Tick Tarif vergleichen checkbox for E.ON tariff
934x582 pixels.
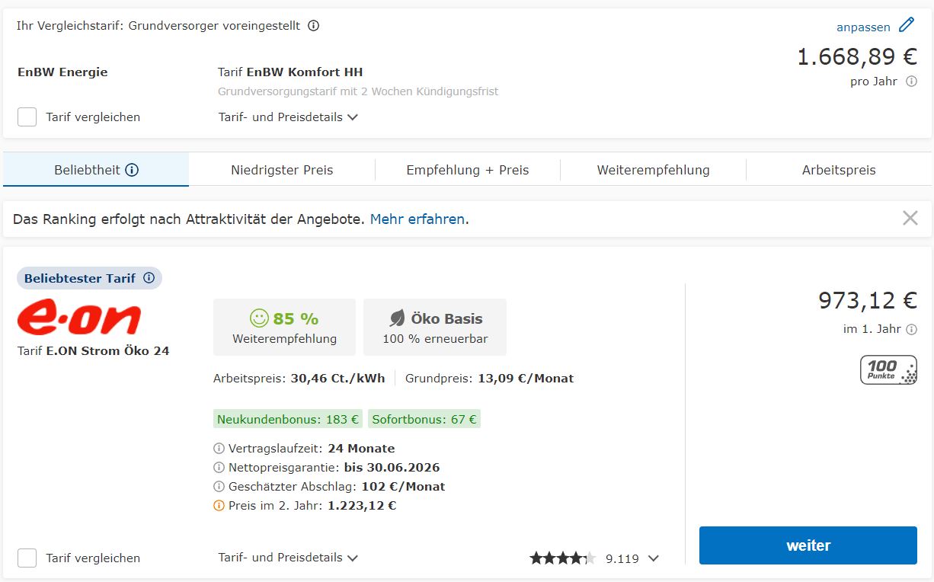point(27,558)
